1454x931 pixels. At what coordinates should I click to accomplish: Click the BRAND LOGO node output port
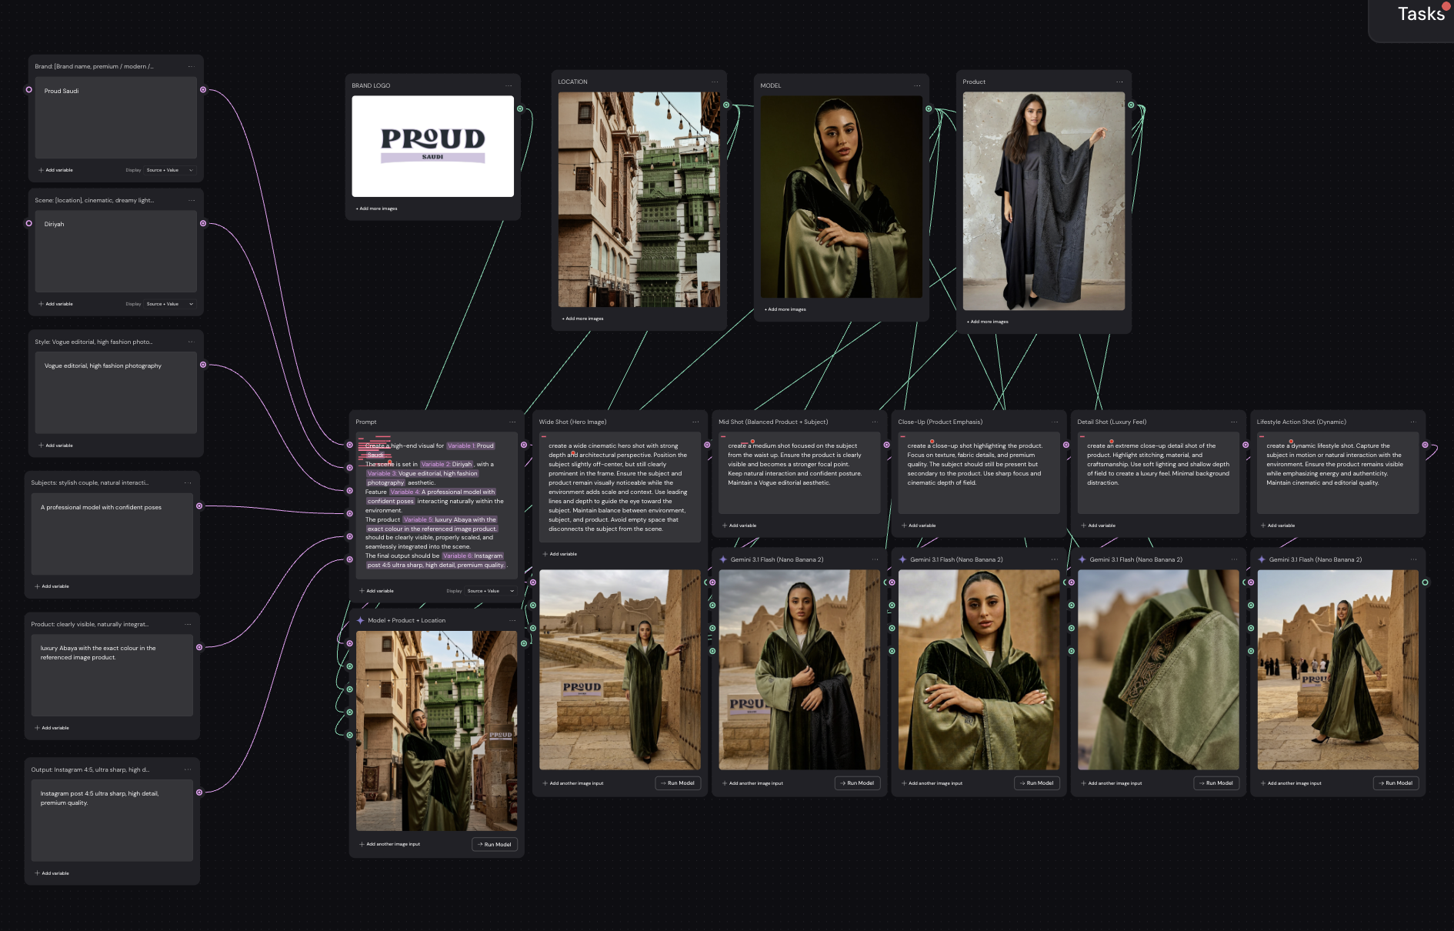coord(520,108)
